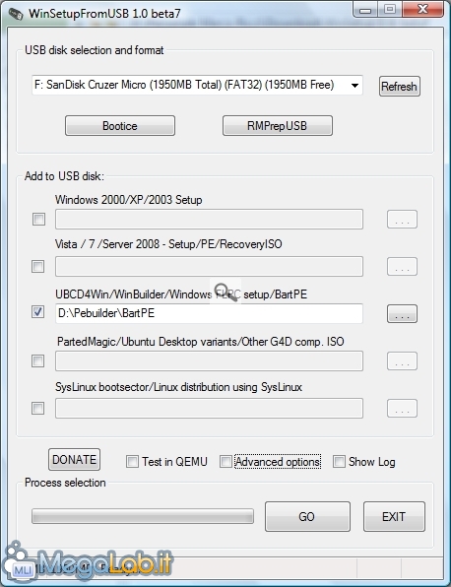Screen dimensions: 451x587
Task: Start the process with GO button
Action: (x=307, y=517)
